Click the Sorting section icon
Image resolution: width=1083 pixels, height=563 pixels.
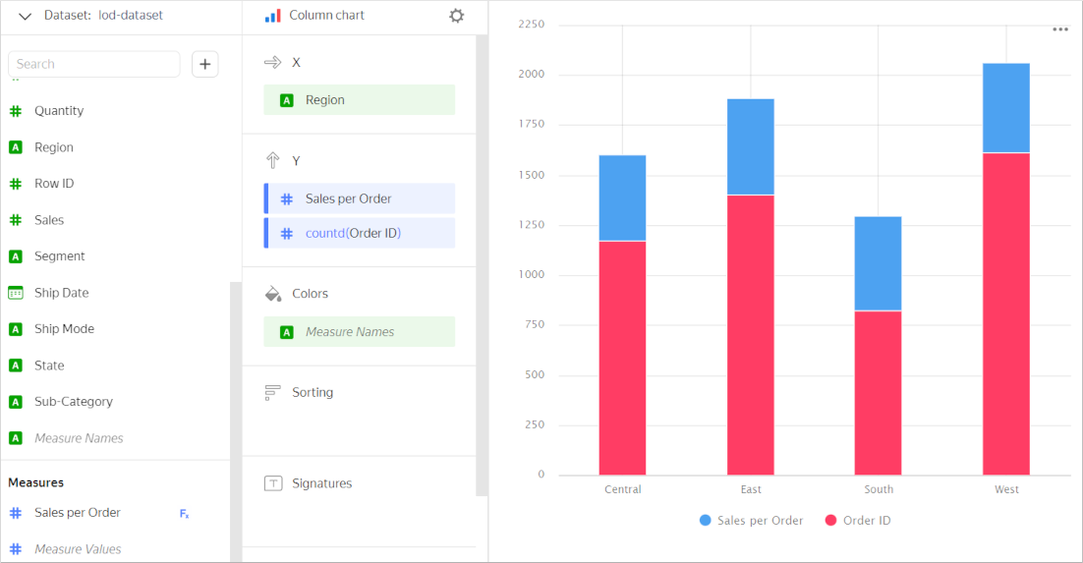click(273, 392)
